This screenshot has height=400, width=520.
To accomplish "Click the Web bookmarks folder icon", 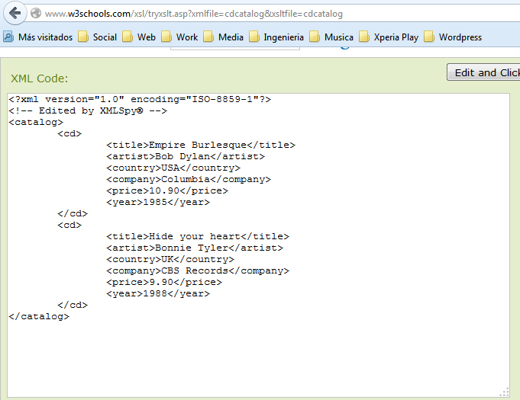I will point(128,37).
